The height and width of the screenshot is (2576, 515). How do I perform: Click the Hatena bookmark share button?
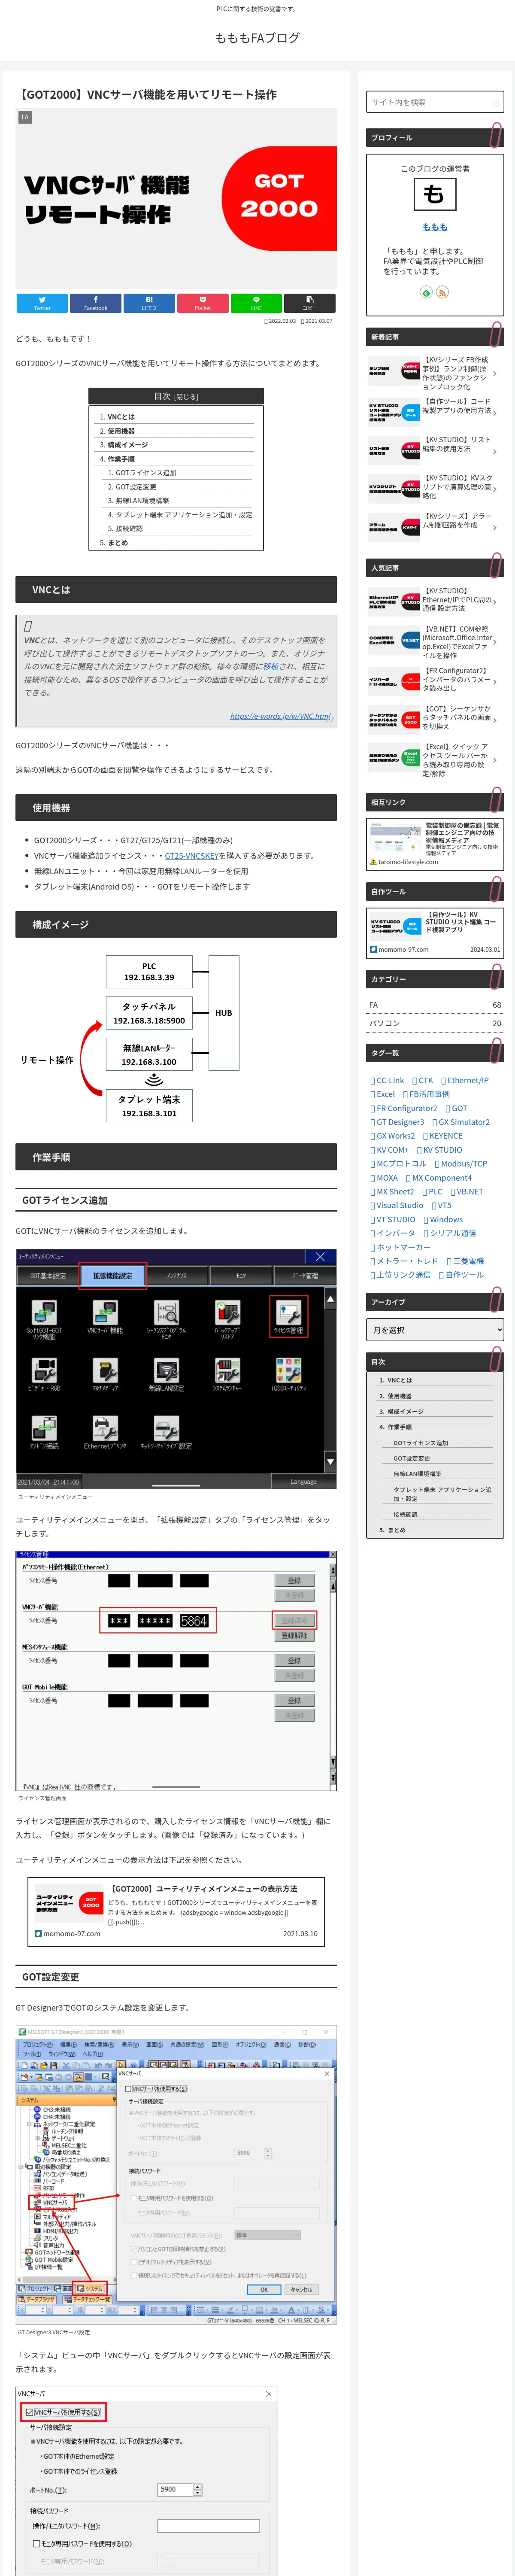point(149,303)
